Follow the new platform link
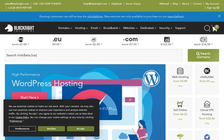Viewport: 224px width, 140px height. coord(176,16)
